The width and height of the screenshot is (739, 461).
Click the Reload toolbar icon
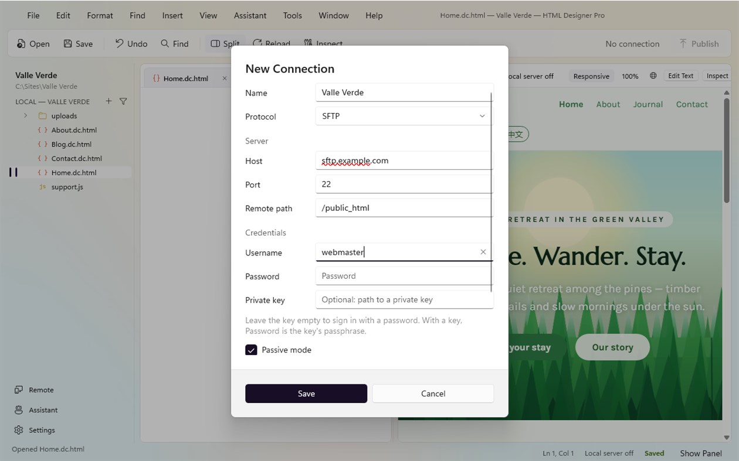(257, 44)
